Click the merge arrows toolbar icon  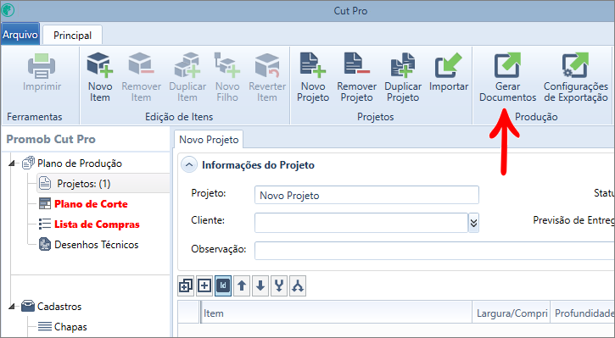pos(279,286)
